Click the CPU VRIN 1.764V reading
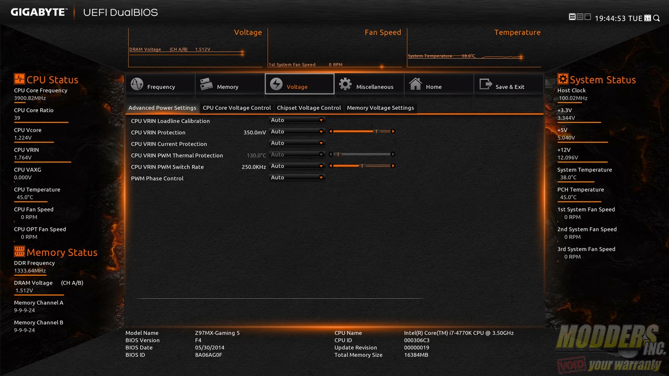Image resolution: width=669 pixels, height=376 pixels. pos(22,158)
